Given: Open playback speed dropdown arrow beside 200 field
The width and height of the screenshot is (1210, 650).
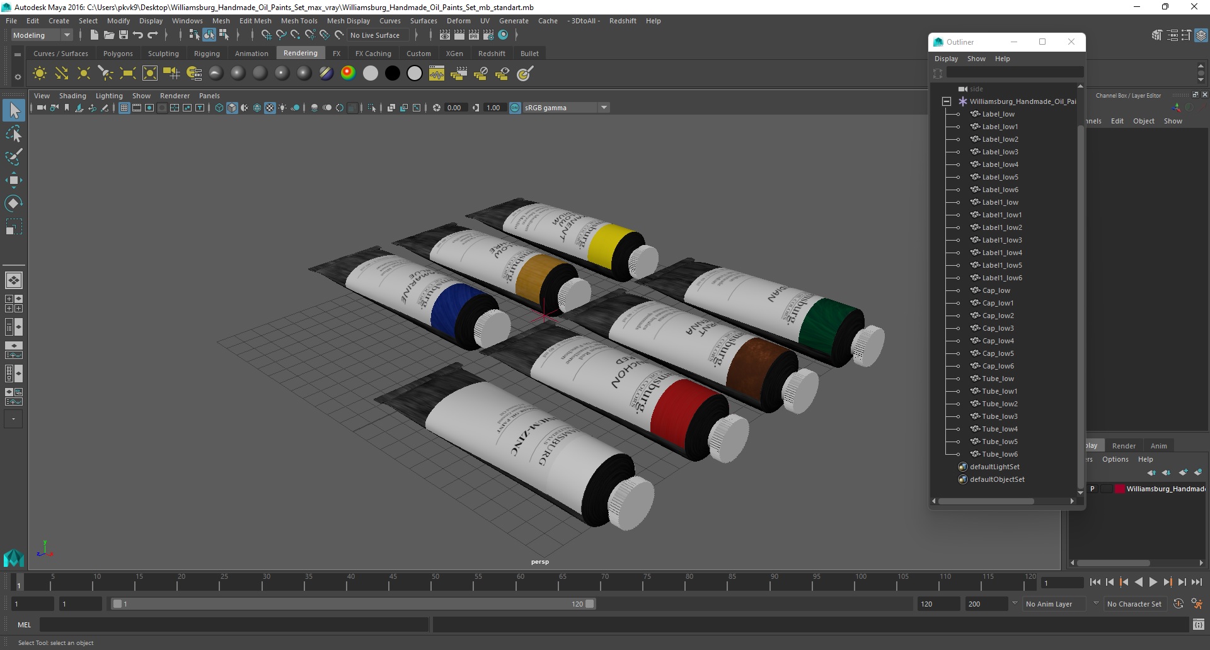Looking at the screenshot, I should pos(1015,603).
